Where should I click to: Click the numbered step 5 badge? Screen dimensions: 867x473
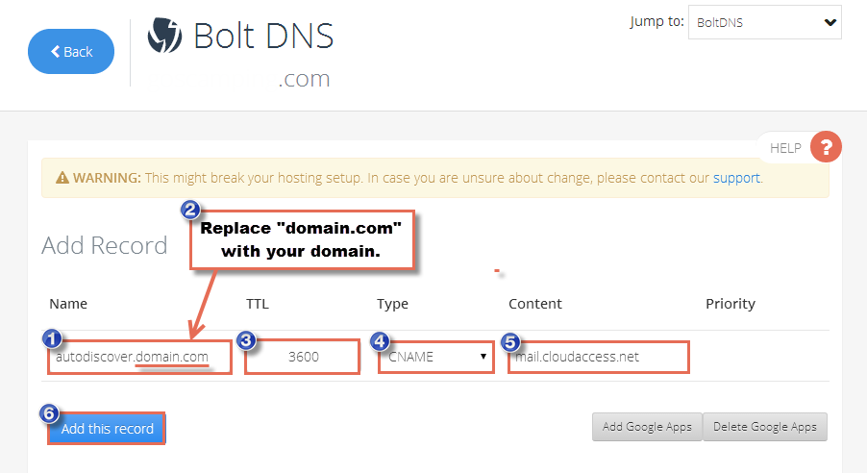tap(510, 342)
